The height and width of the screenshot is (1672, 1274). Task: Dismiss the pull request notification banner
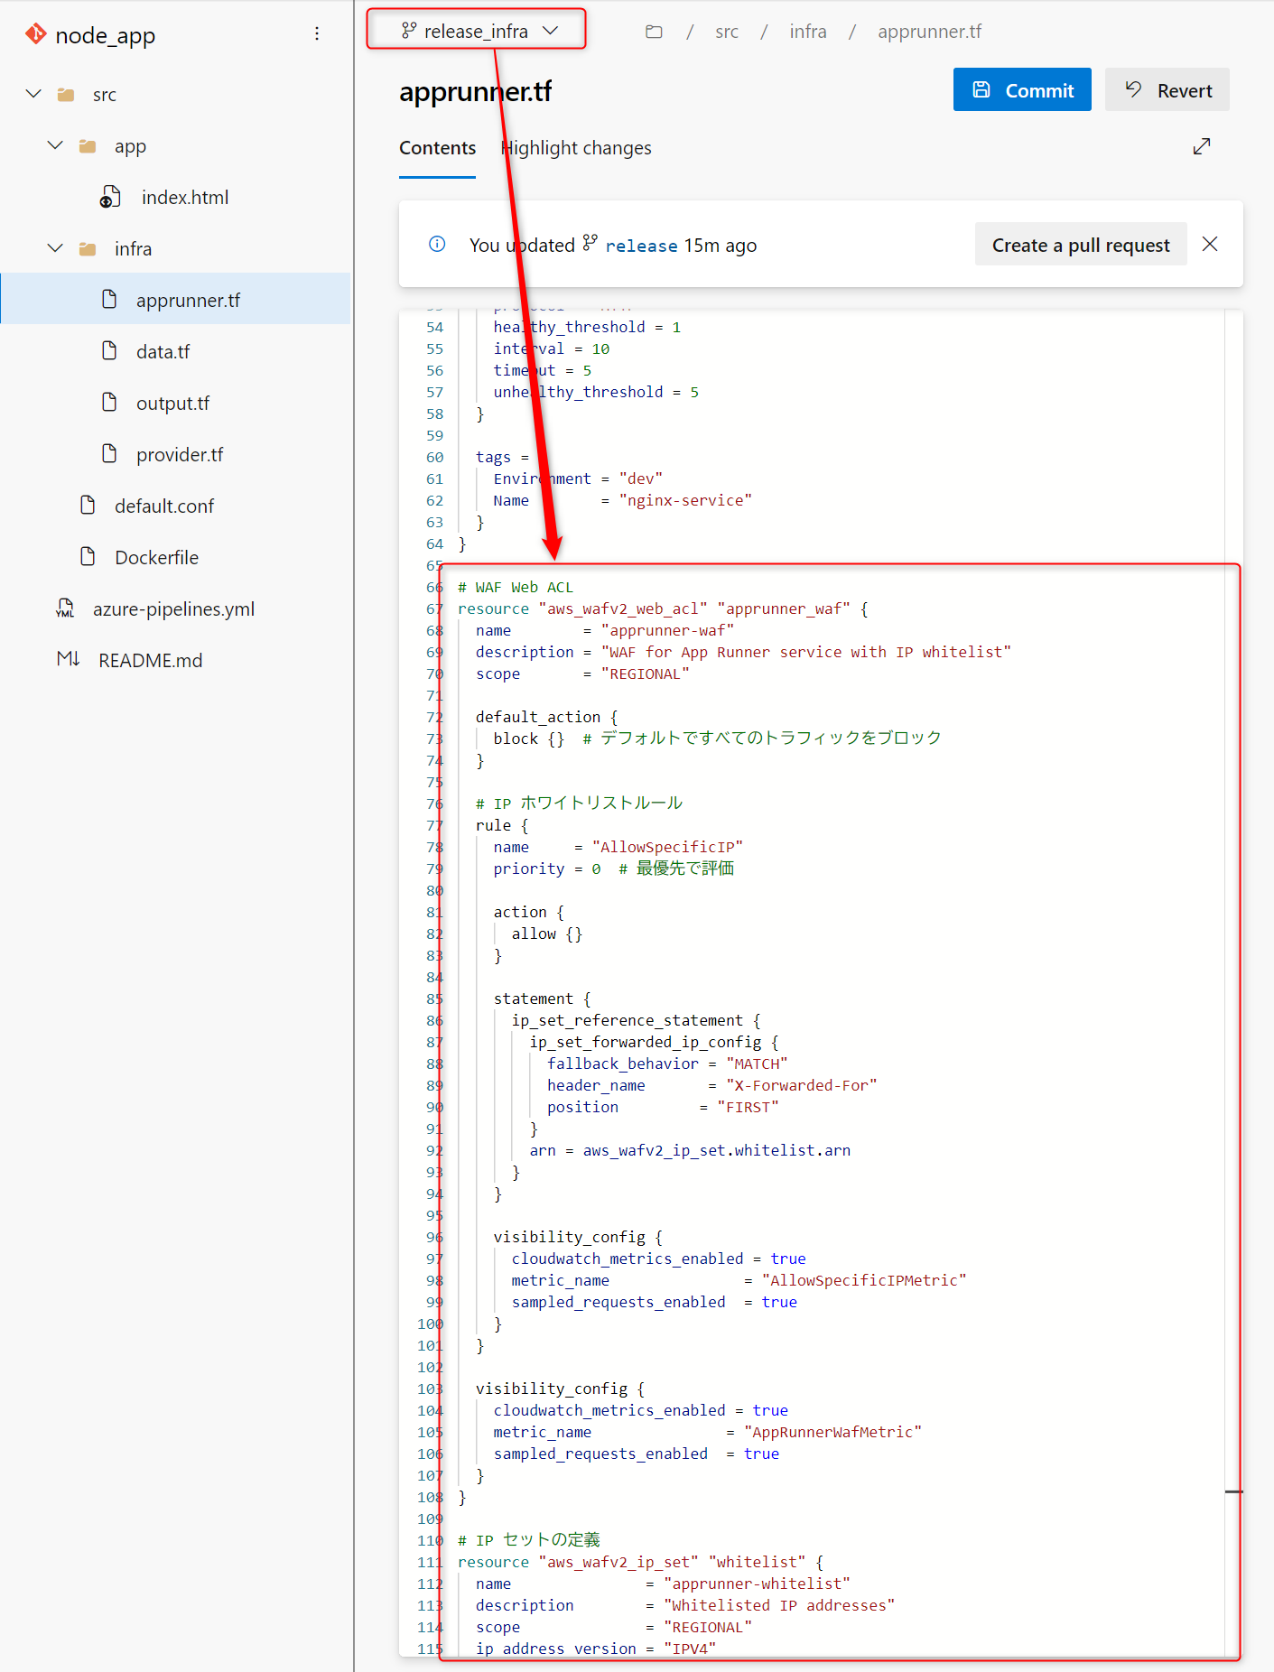click(x=1210, y=244)
